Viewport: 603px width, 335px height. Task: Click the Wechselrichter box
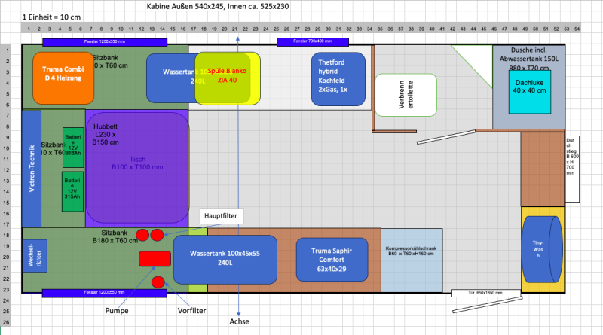click(35, 256)
